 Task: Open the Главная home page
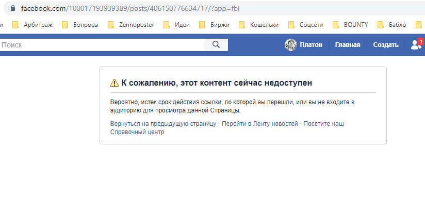click(348, 45)
